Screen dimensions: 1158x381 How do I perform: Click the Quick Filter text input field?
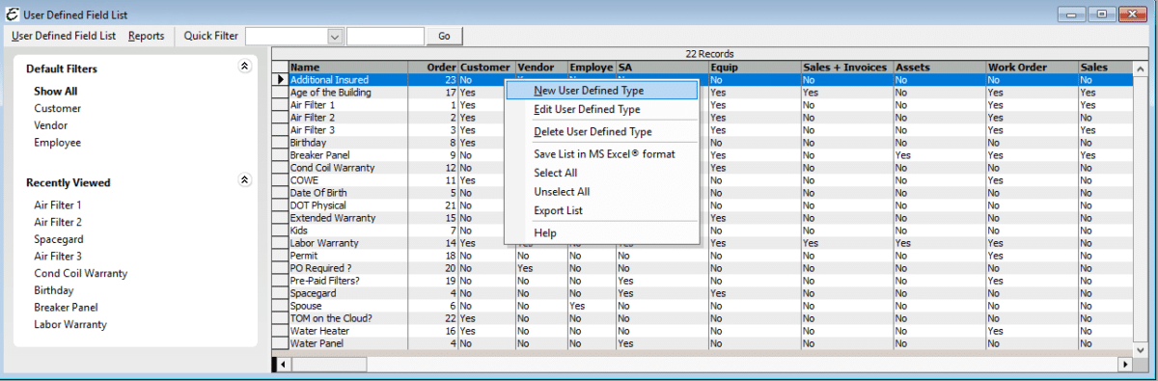[385, 36]
